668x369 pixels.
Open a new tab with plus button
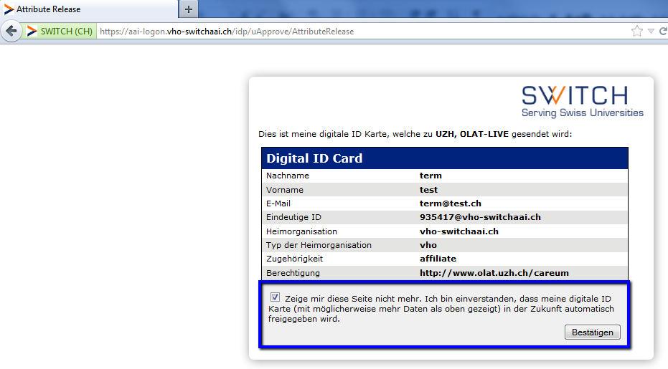188,9
